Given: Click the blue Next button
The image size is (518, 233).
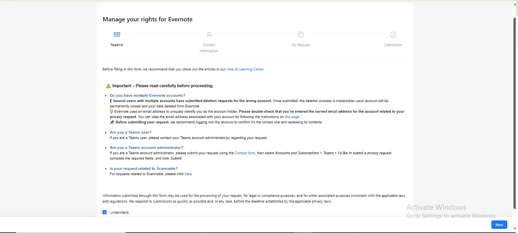Looking at the screenshot, I should pyautogui.click(x=499, y=225).
